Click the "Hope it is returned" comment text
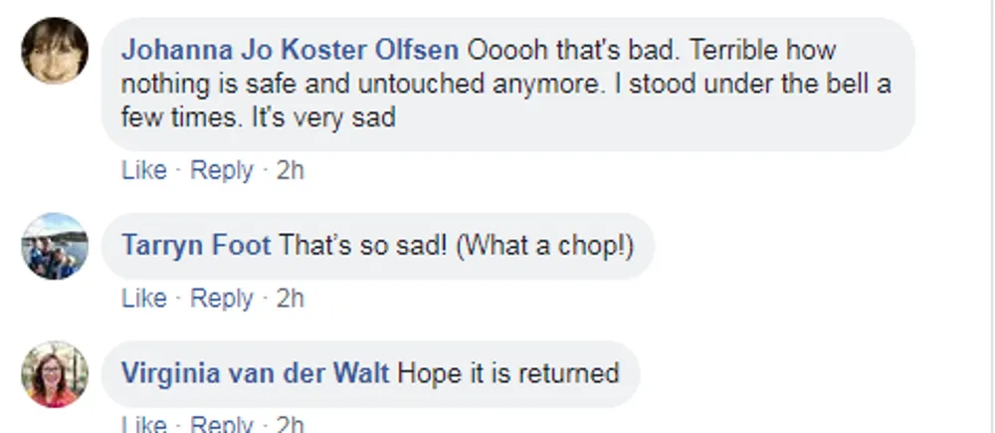995x433 pixels. 507,374
